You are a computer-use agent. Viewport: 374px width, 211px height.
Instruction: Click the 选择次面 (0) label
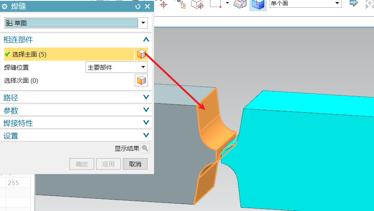click(21, 81)
